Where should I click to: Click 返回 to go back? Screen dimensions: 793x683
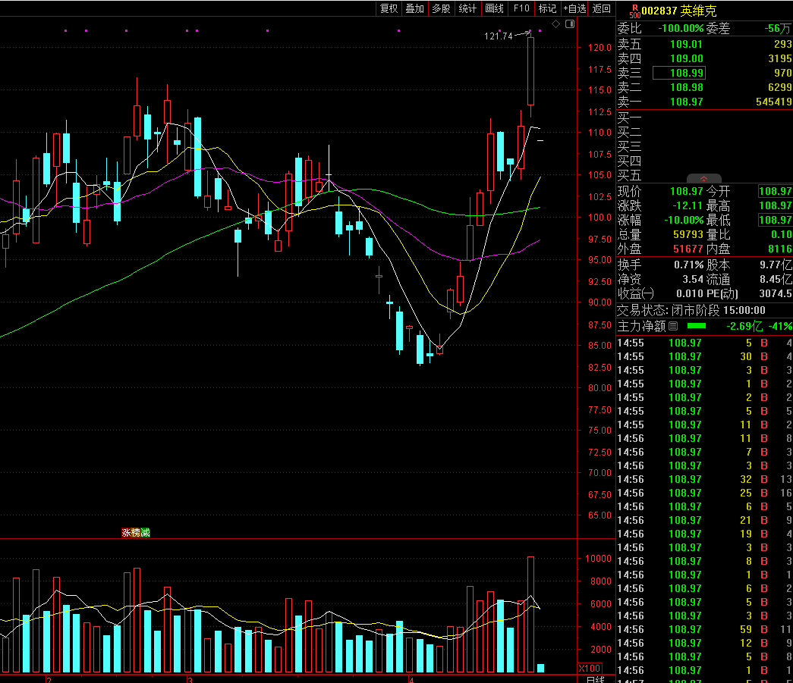[x=602, y=8]
